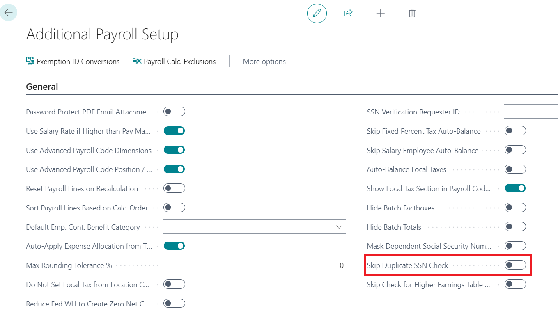558x311 pixels.
Task: Open Payroll Calc. Exclusions action
Action: click(x=175, y=61)
